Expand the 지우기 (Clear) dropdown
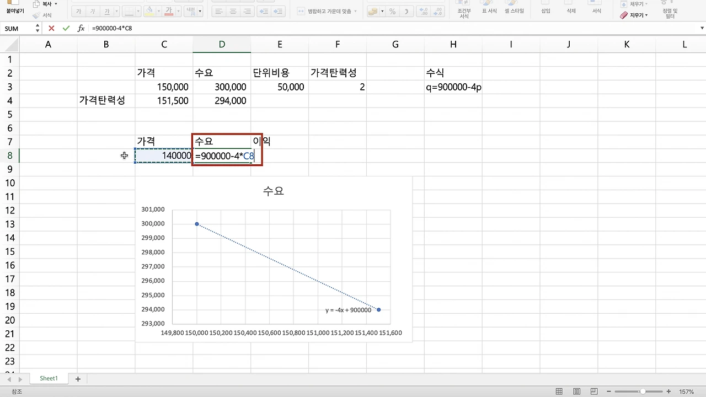The image size is (706, 397). (x=646, y=15)
